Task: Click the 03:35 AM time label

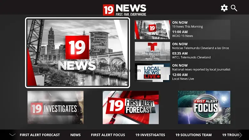Action: (x=180, y=53)
